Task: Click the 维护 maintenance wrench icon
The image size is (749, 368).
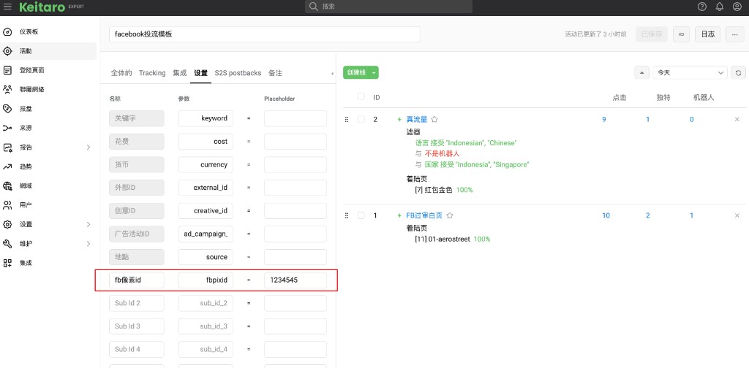Action: tap(7, 244)
